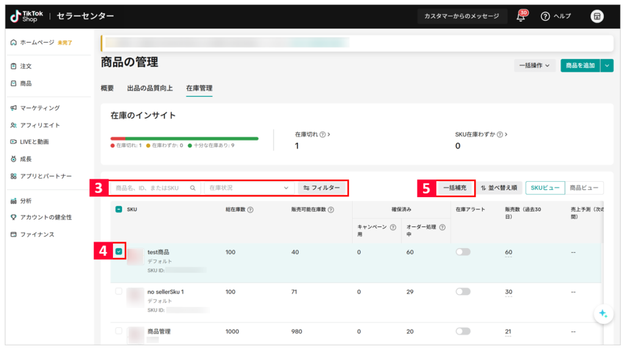Click the notification bell icon
The width and height of the screenshot is (625, 349).
(x=521, y=16)
